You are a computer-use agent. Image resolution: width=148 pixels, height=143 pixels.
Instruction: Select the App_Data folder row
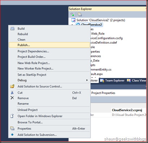[95, 61]
